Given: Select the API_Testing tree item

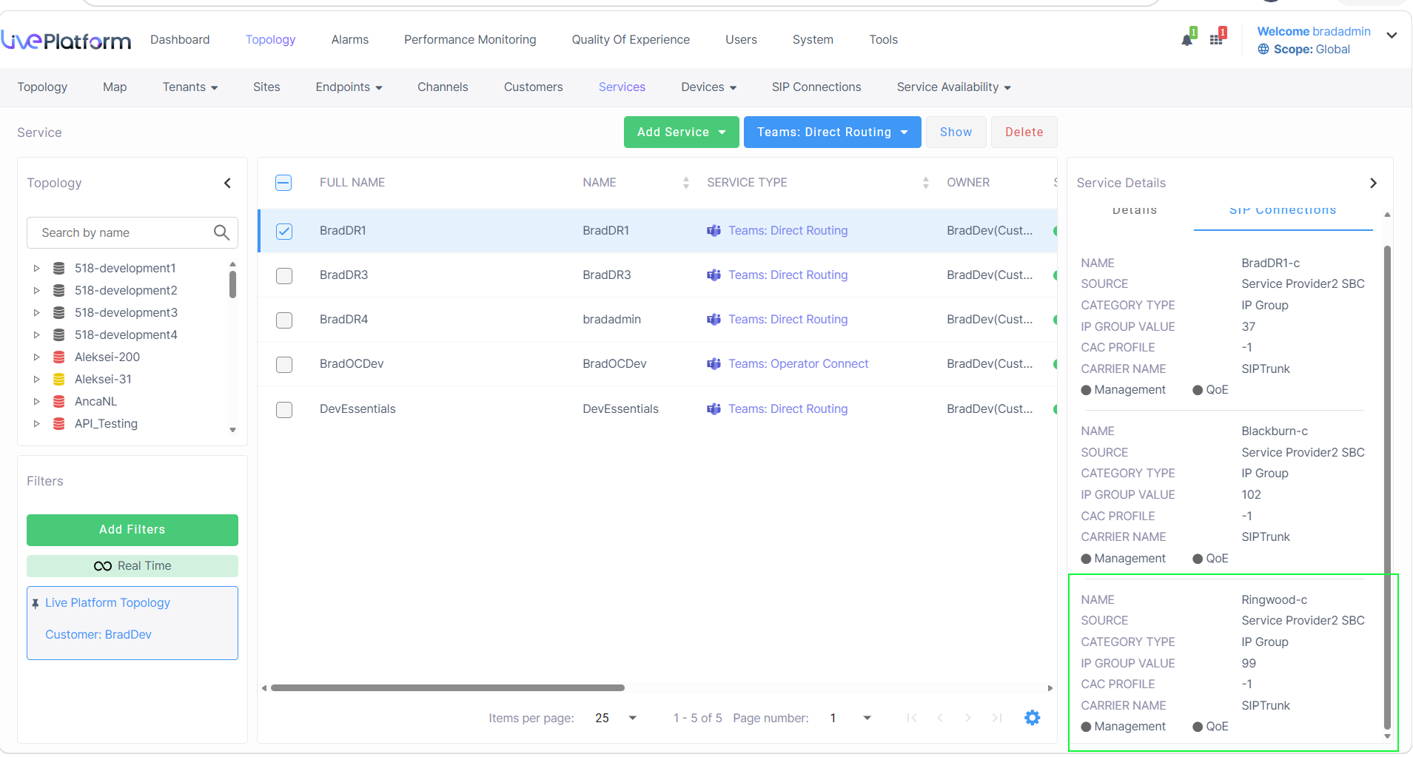Looking at the screenshot, I should [x=106, y=423].
